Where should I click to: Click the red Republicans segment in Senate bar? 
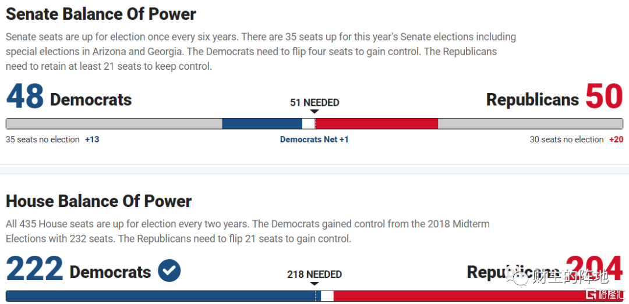[376, 124]
